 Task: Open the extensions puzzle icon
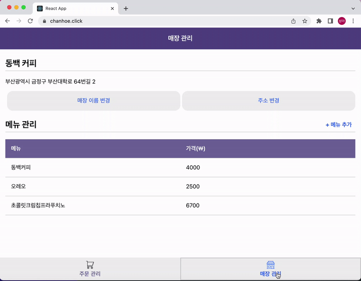coord(319,21)
